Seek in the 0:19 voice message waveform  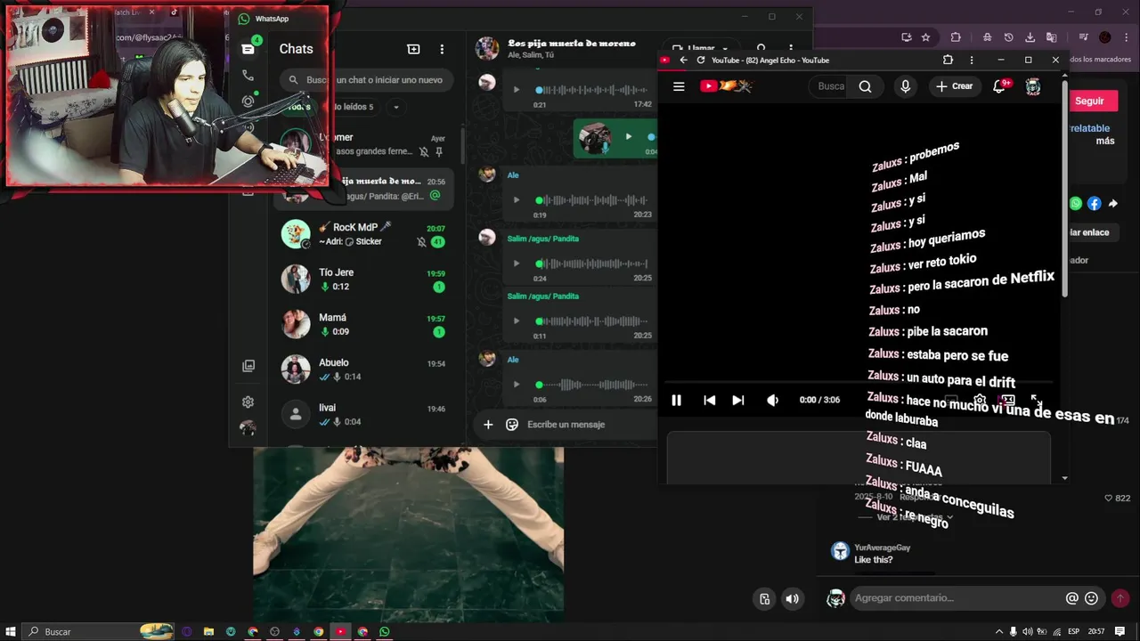[x=590, y=200]
